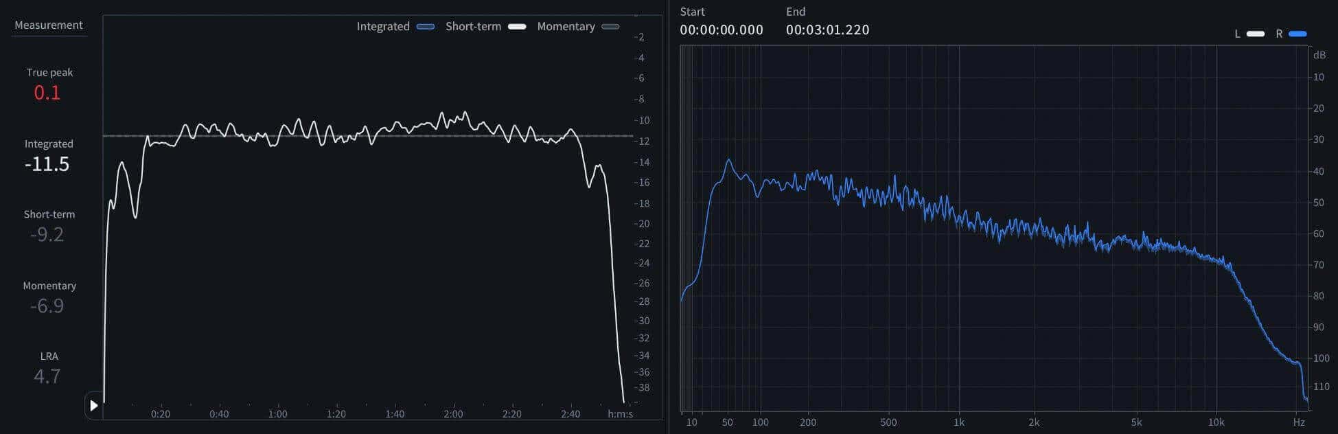Image resolution: width=1338 pixels, height=434 pixels.
Task: Select the Measurement heading
Action: coord(49,25)
